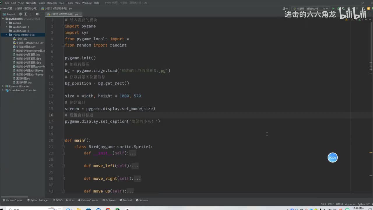The image size is (373, 210).
Task: Open the Project view selector dropdown
Action: (9, 14)
